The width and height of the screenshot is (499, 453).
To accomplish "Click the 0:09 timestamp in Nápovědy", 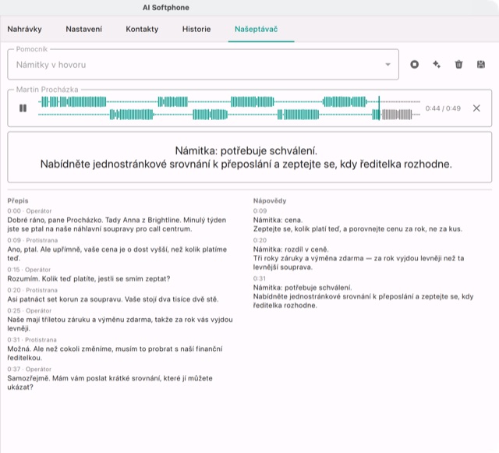I will [x=260, y=211].
